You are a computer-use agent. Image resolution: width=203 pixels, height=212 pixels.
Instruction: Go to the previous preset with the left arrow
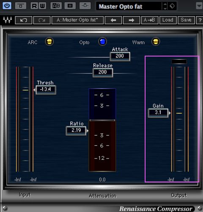113,20
